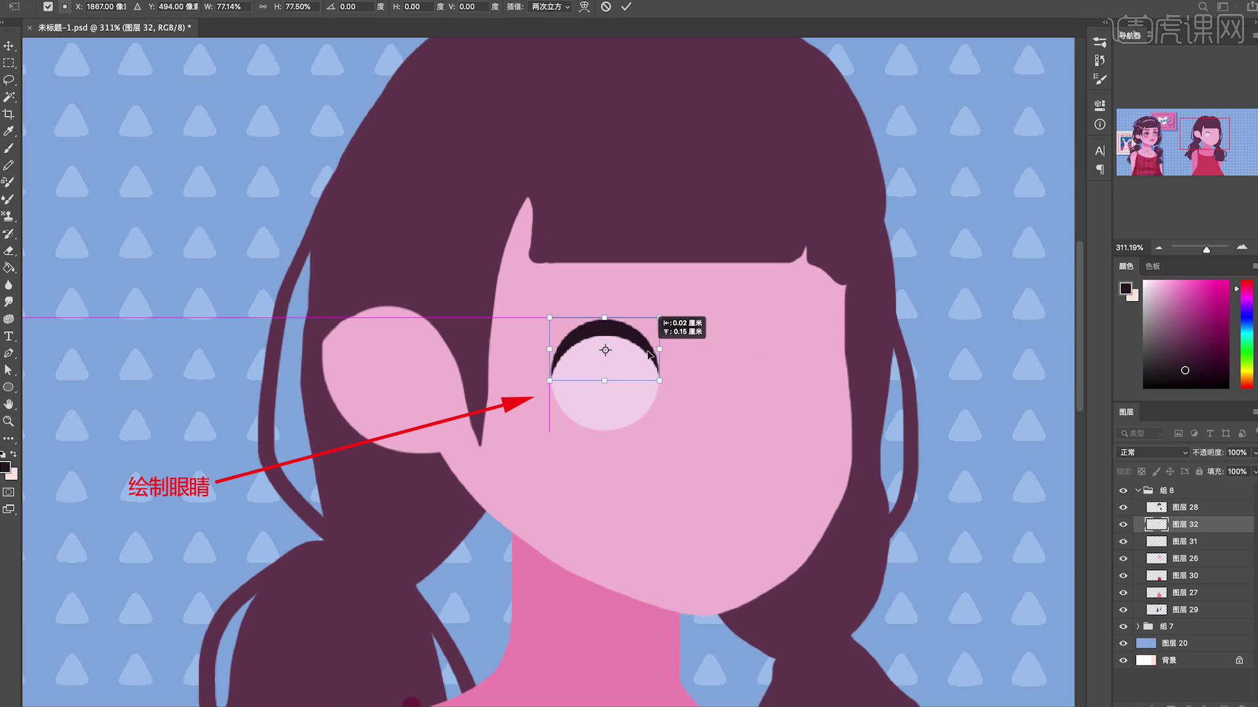Select the Type tool

[x=9, y=336]
